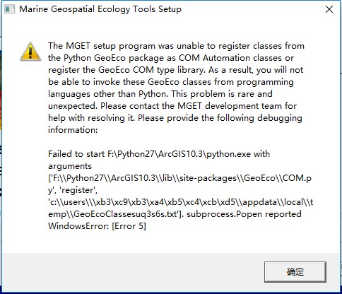Click the gray footer area left of 确定
This screenshot has width=342, height=294.
[132, 272]
